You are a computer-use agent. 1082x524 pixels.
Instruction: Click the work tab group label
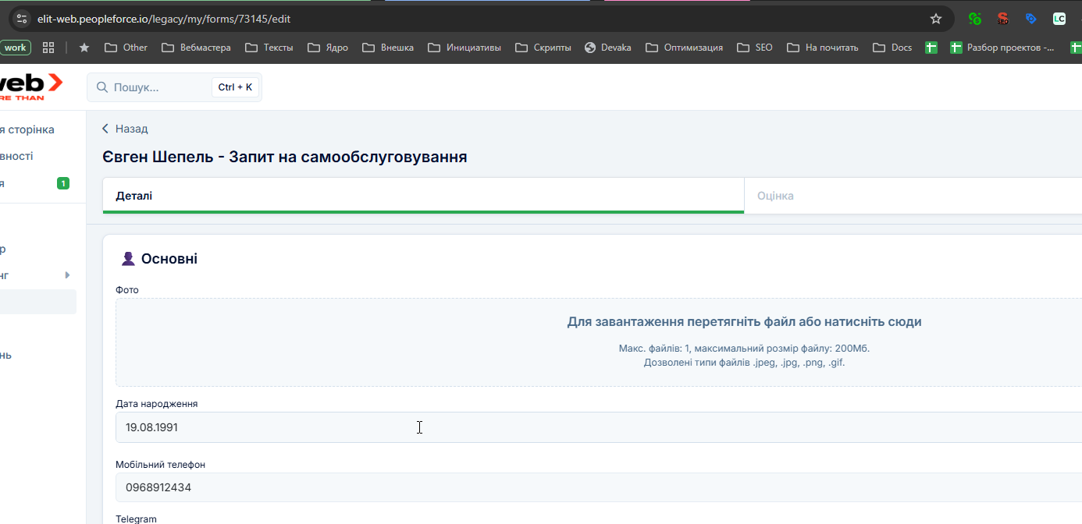(15, 48)
